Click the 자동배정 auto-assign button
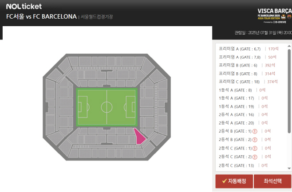Viewport: 292px width, 192px height. (x=234, y=181)
